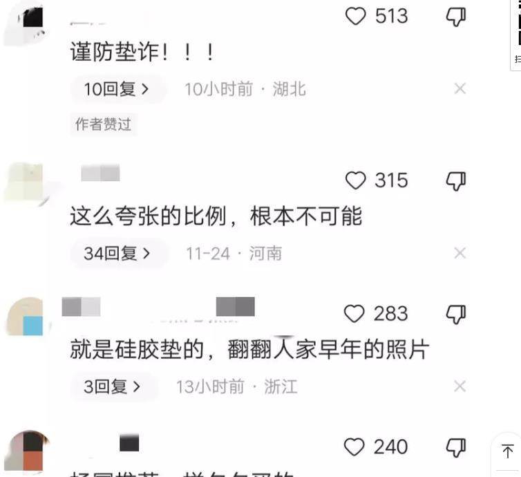
Task: Expand the 3回复 replies
Action: click(x=113, y=386)
